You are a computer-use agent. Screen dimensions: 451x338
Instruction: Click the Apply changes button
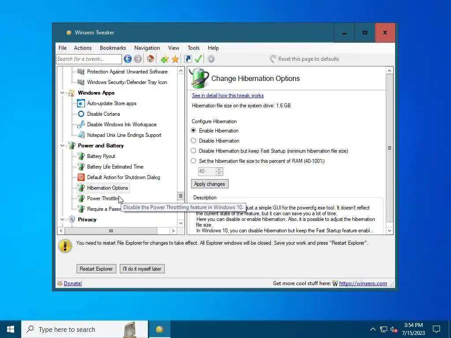coord(210,184)
